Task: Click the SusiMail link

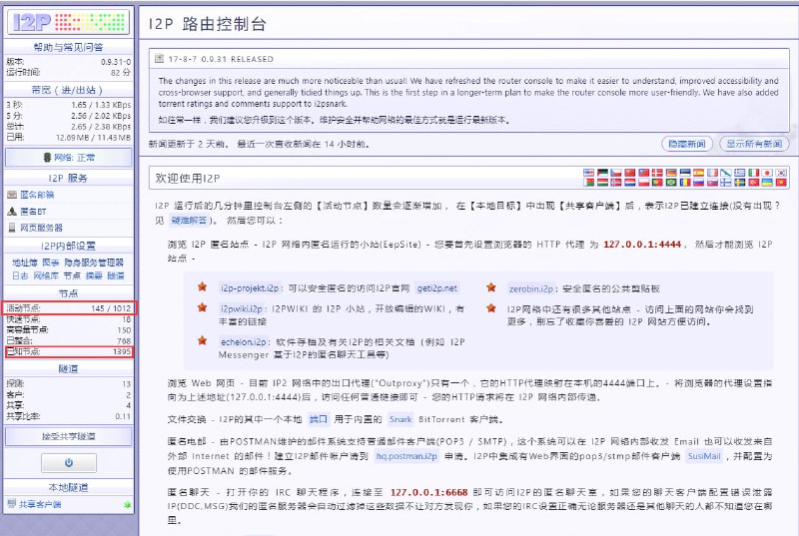Action: point(704,456)
